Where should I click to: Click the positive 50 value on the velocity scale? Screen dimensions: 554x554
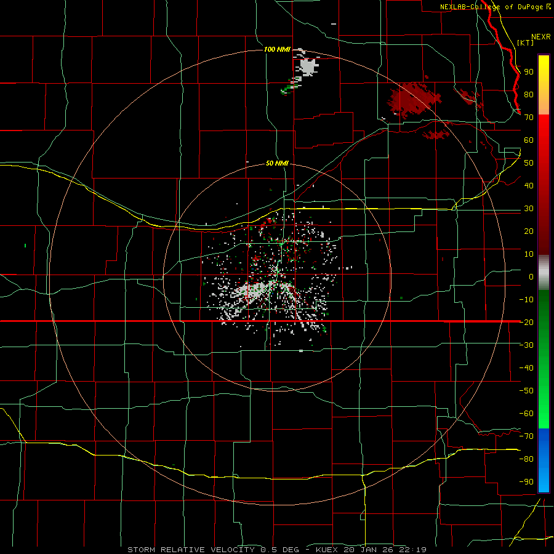tap(529, 163)
